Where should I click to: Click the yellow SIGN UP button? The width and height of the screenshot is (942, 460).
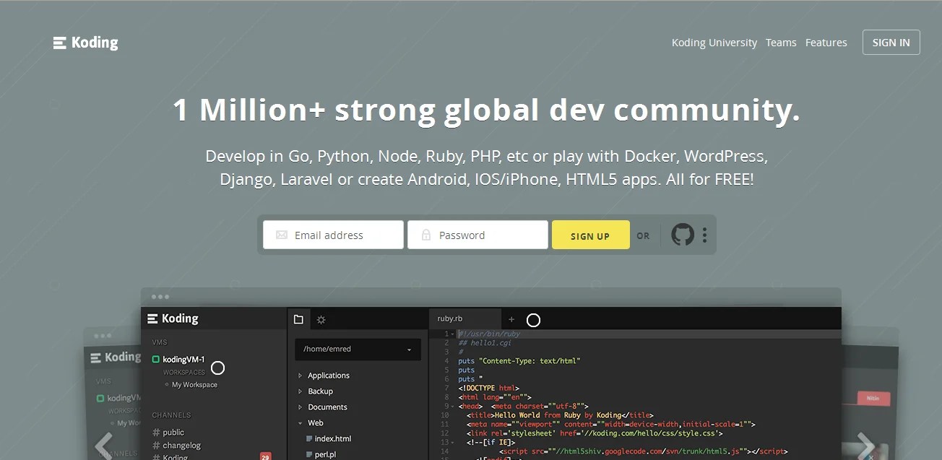[x=590, y=234]
